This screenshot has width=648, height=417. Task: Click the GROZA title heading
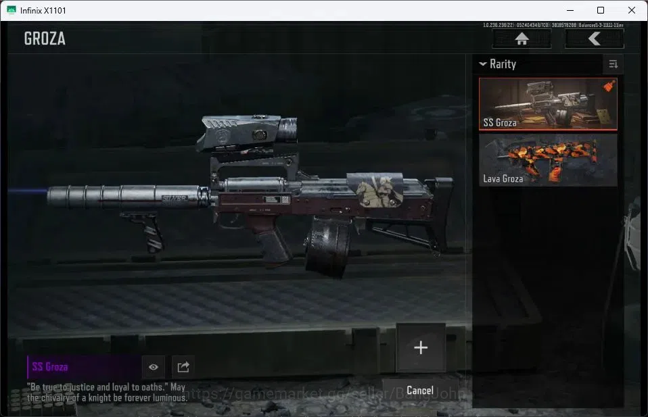point(45,39)
